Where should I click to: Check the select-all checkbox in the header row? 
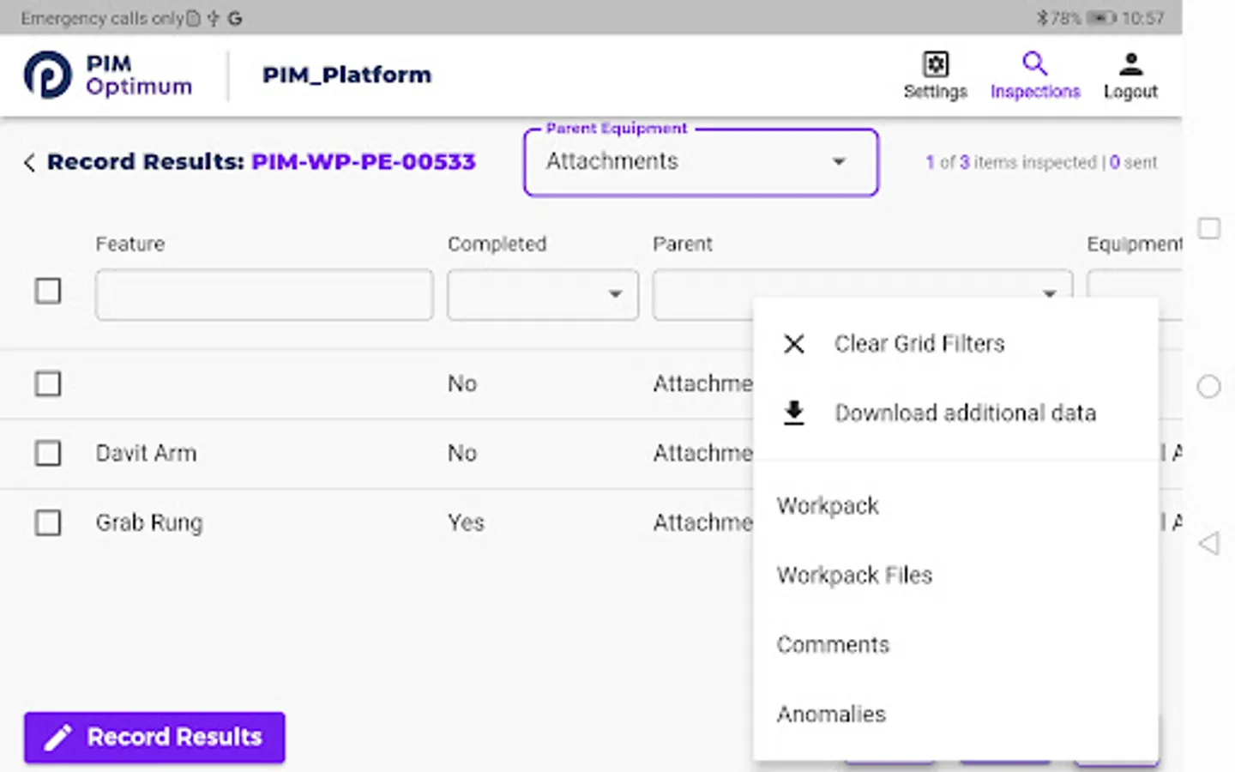click(x=48, y=292)
